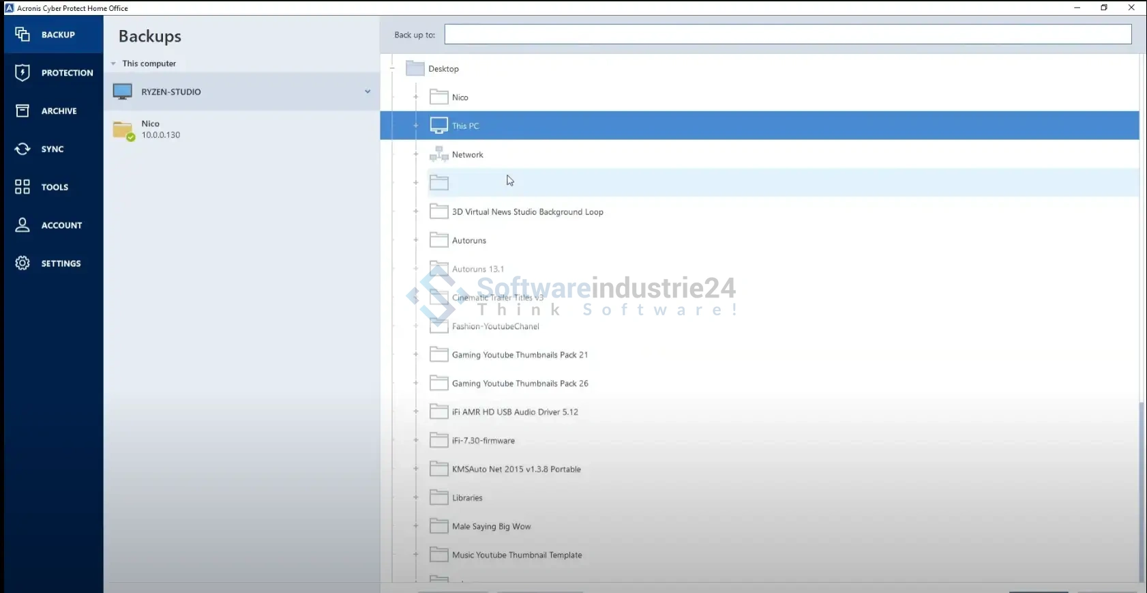Click the Protection shield icon
The height and width of the screenshot is (593, 1147).
(x=23, y=72)
